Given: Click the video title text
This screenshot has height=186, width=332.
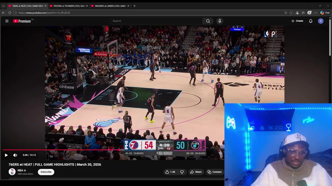Looking at the screenshot, I should 55,165.
